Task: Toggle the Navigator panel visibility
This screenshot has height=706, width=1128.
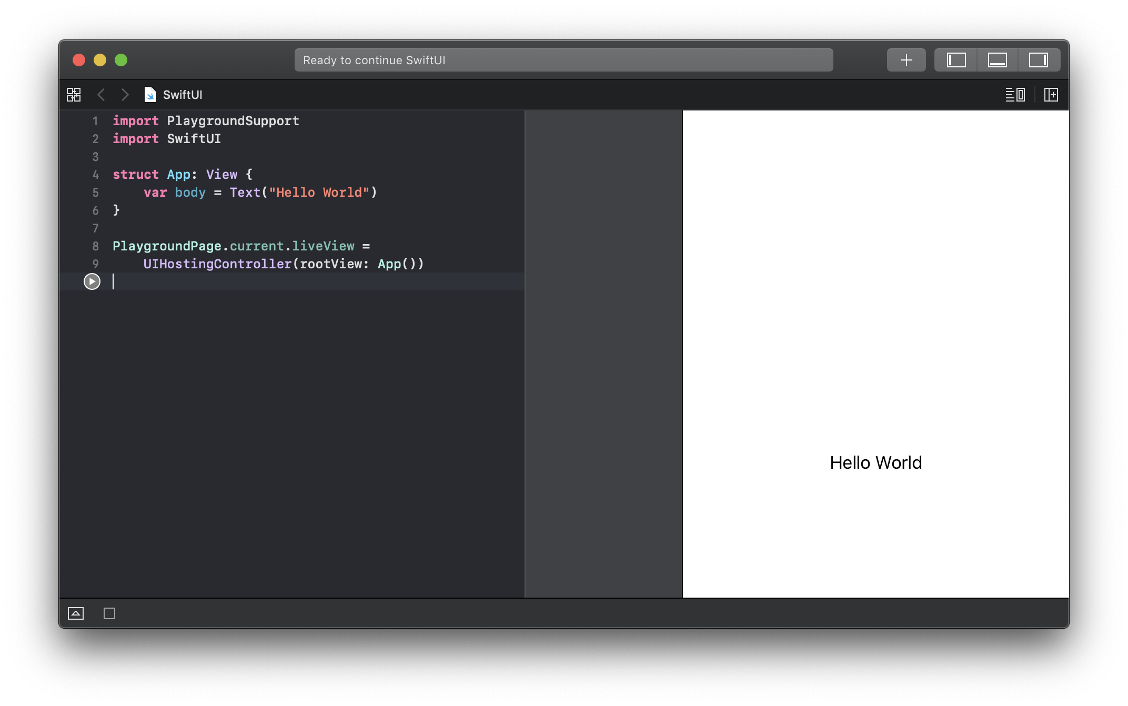Action: tap(956, 59)
